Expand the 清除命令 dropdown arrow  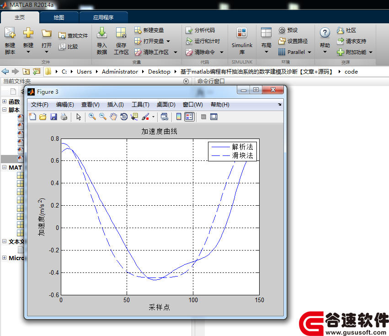[x=222, y=52]
